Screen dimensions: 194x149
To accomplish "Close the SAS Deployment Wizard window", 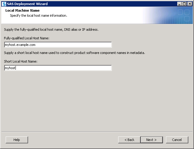I will coord(190,4).
